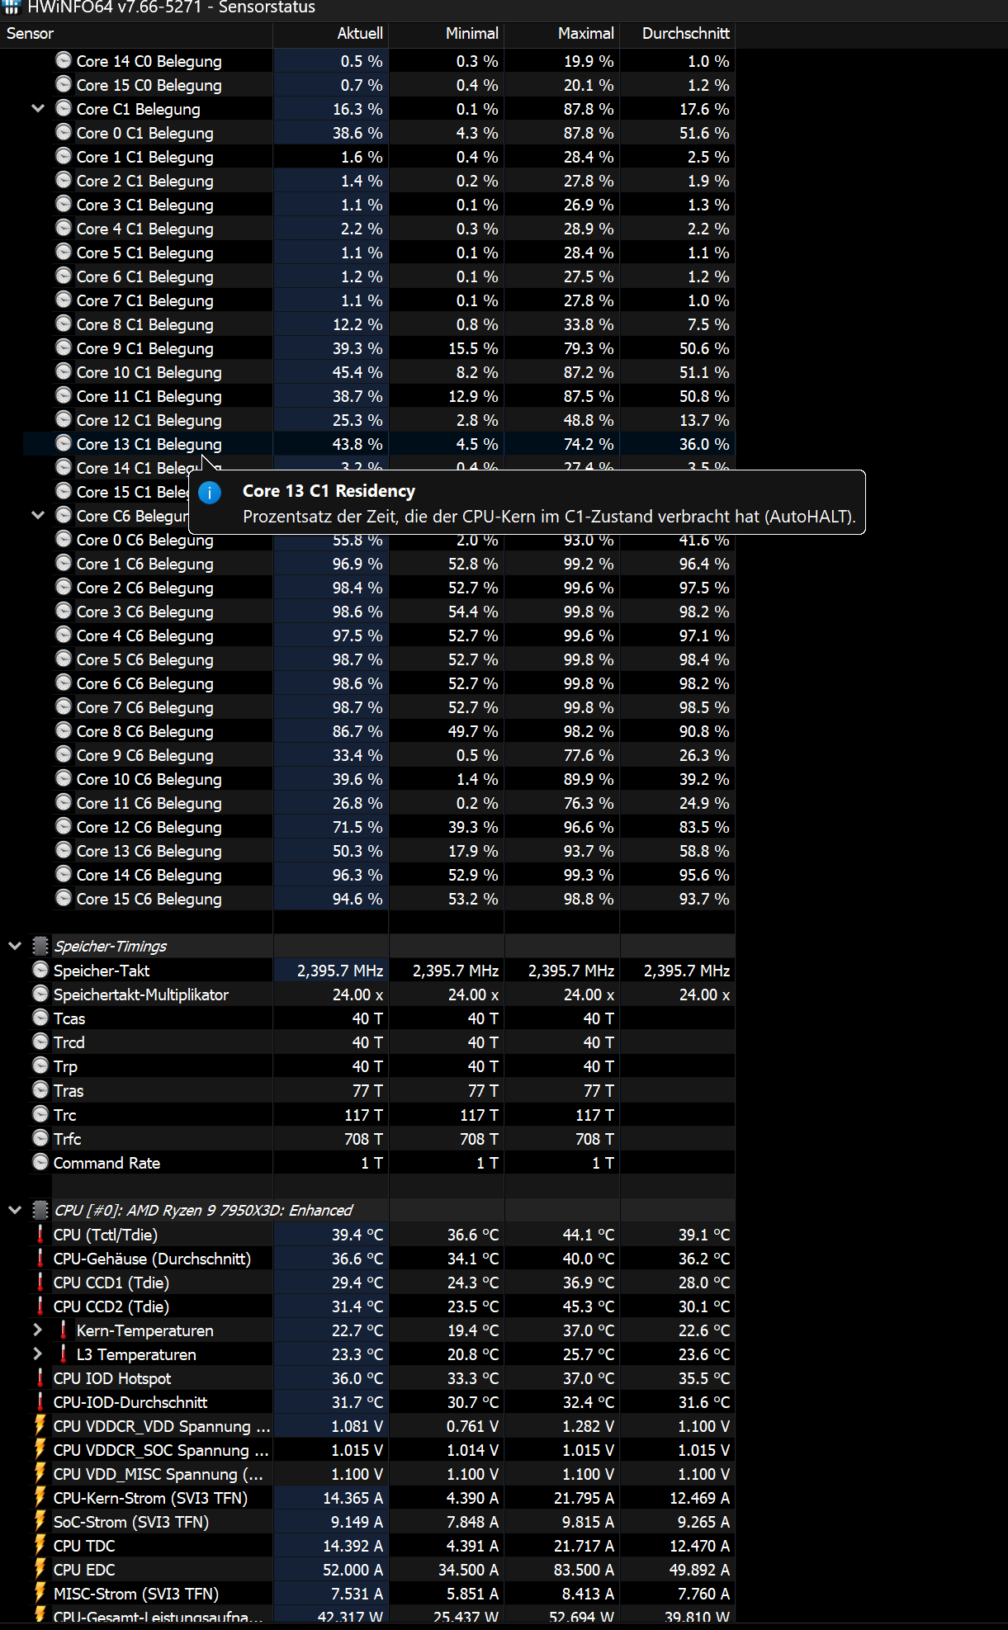
Task: Expand the Kern-Temperaturen group
Action: [38, 1330]
